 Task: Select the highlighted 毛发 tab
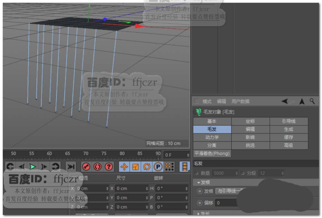[x=212, y=129]
